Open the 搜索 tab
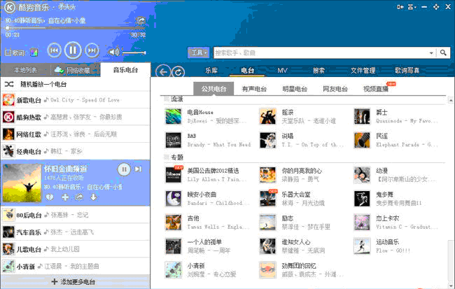The width and height of the screenshot is (455, 289). point(318,70)
